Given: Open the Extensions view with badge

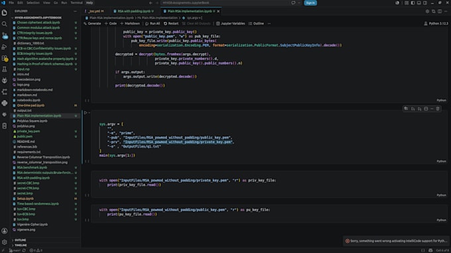Looking at the screenshot, I should click(x=5, y=58).
